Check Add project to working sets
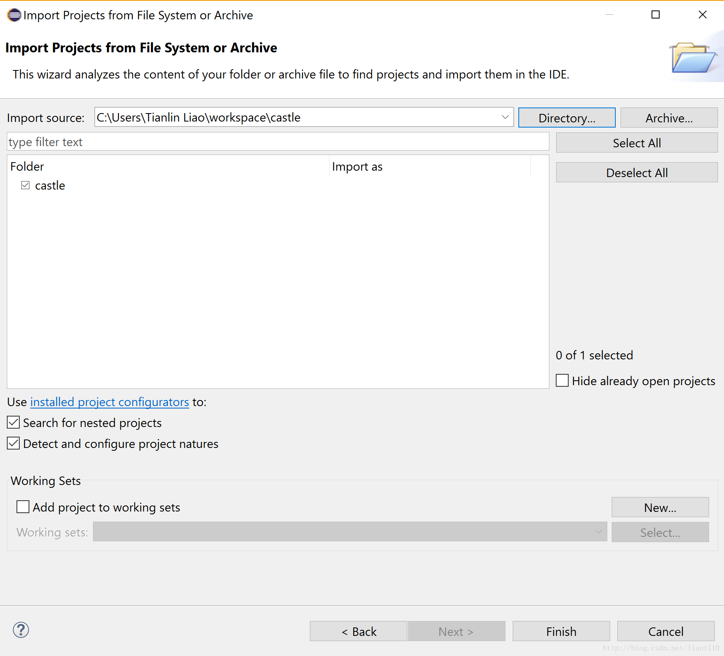The image size is (724, 656). click(x=23, y=507)
